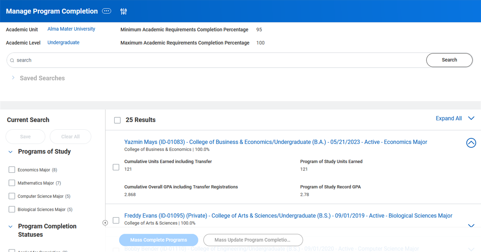
Task: Click maximum completion percentage value 100
Action: 261,43
